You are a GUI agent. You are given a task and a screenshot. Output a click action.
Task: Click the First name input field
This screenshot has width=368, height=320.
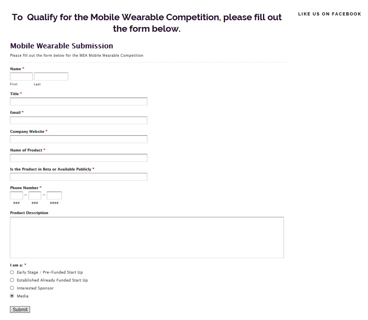pos(21,77)
